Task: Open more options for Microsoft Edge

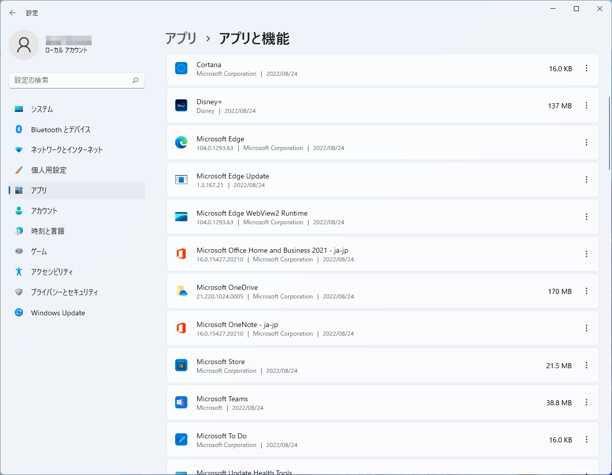Action: point(587,142)
